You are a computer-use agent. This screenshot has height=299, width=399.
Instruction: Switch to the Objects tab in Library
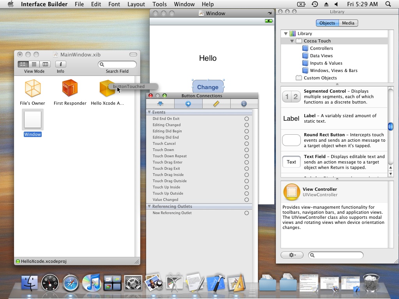tap(327, 23)
